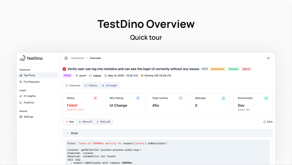Click the Chrome browser icon
292x165 pixels.
[142, 76]
